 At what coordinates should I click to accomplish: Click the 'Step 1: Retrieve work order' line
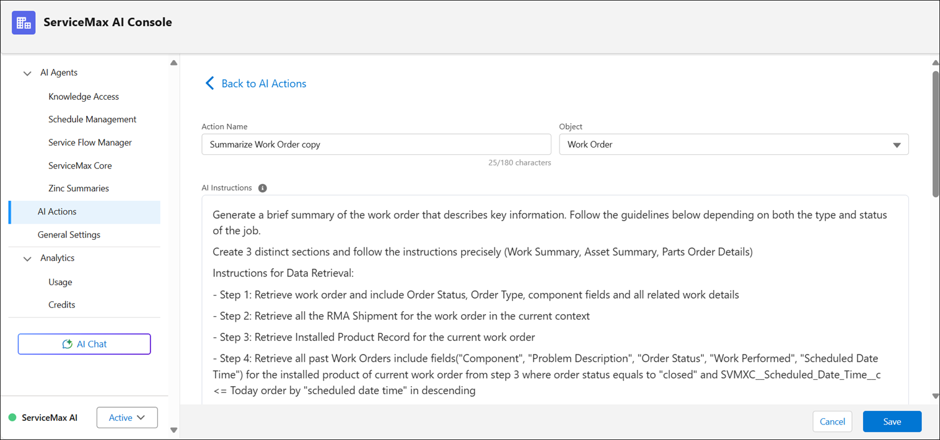click(x=476, y=295)
